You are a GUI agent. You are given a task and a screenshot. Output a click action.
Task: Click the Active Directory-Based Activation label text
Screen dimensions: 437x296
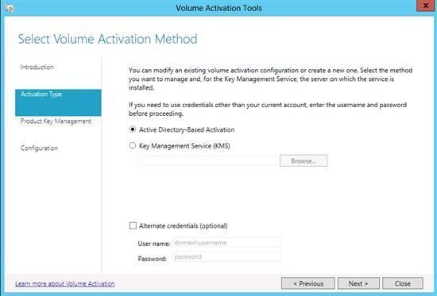(x=187, y=129)
